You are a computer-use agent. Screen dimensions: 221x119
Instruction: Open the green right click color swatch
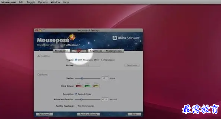(87, 86)
